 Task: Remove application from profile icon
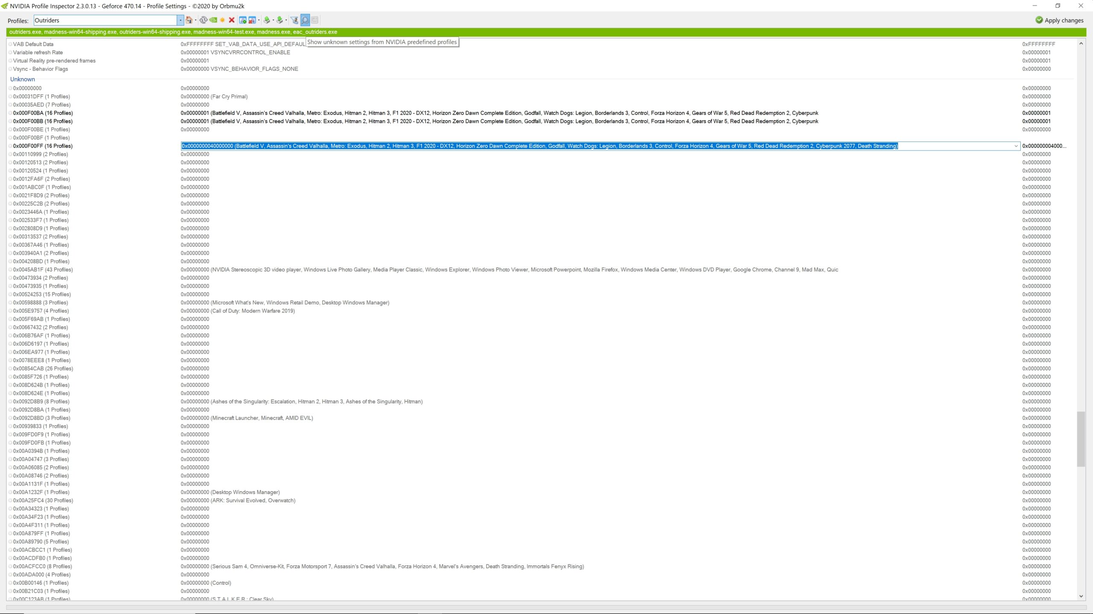coord(252,20)
